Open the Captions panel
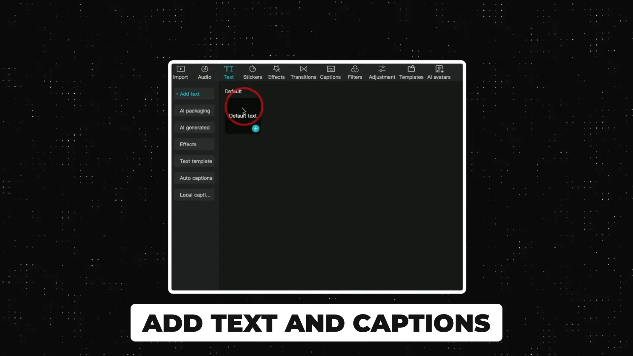This screenshot has height=356, width=633. click(330, 72)
